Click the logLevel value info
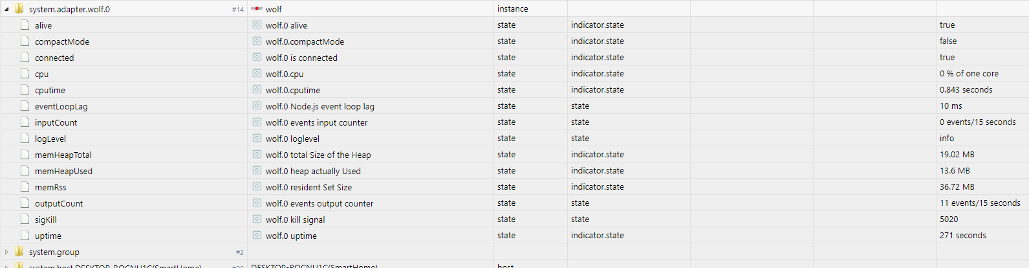This screenshot has height=268, width=1029. [947, 138]
